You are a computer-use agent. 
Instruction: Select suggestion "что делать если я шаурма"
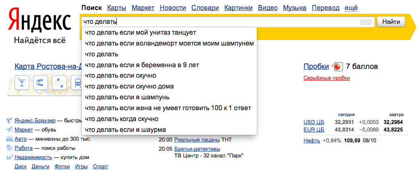169,130
